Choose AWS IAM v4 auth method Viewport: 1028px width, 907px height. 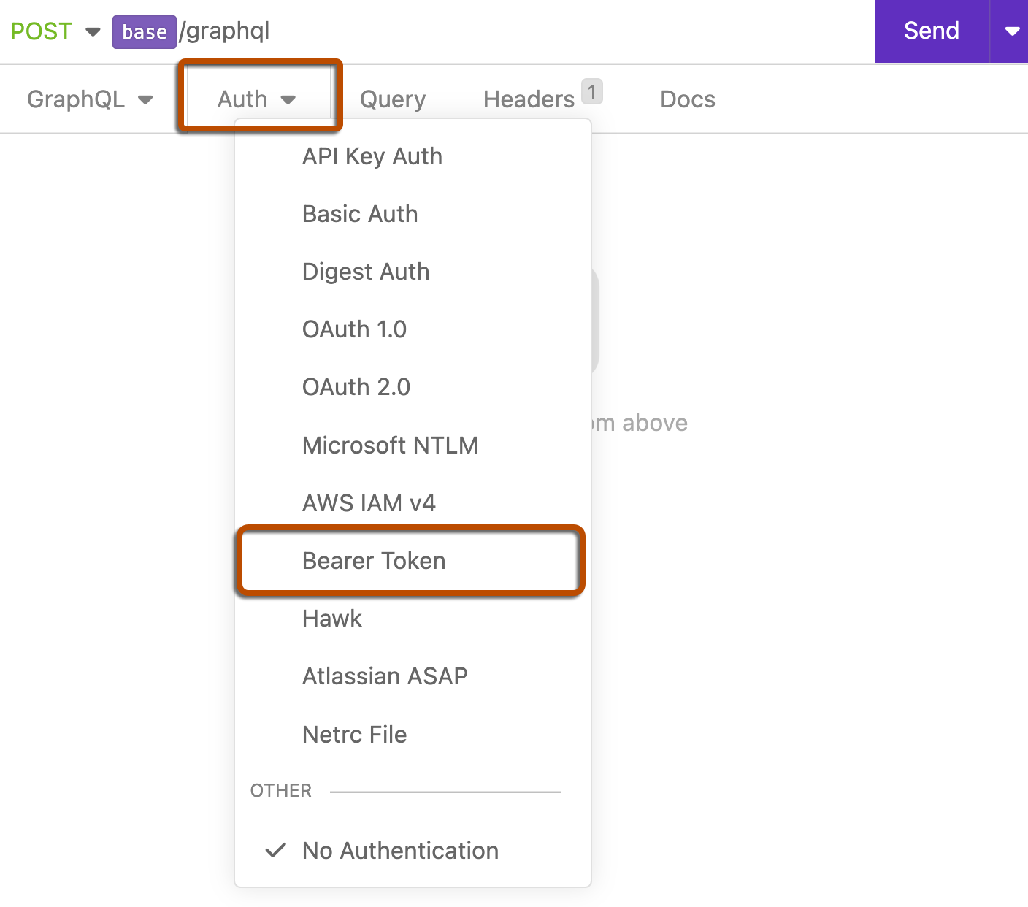tap(369, 502)
